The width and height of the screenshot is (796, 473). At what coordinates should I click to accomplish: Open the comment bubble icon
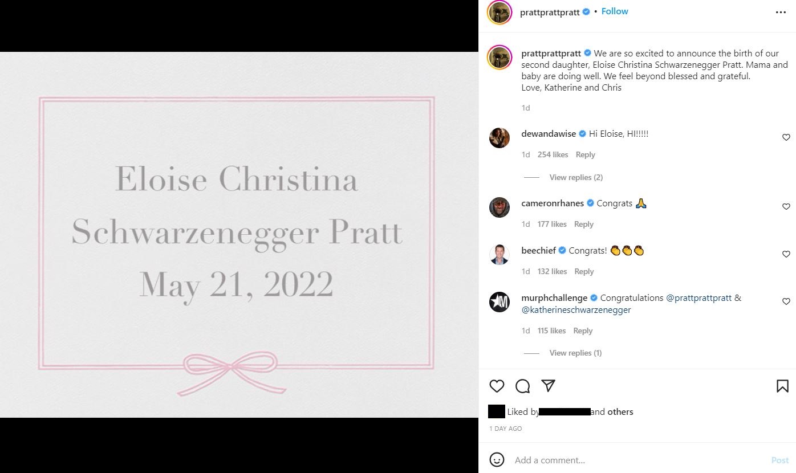522,386
